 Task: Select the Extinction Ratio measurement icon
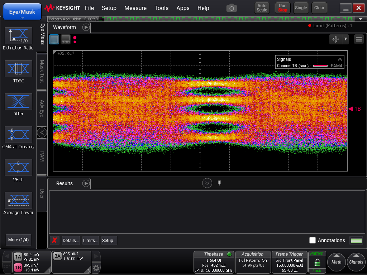point(18,35)
